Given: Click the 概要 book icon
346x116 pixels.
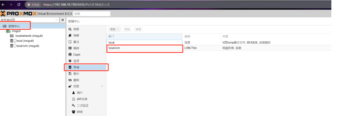Looking at the screenshot, I should (x=70, y=35).
